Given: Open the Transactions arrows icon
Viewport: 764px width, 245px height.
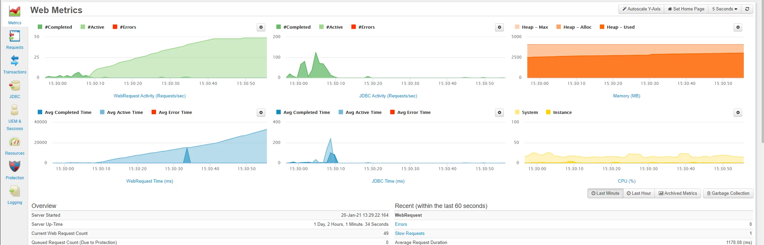Looking at the screenshot, I should click(14, 61).
